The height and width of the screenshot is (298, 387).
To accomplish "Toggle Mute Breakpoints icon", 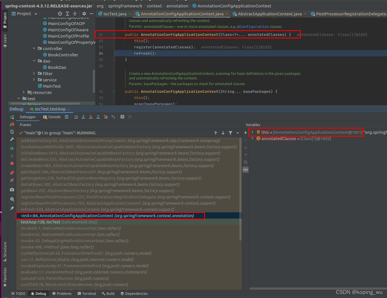I will point(12,180).
